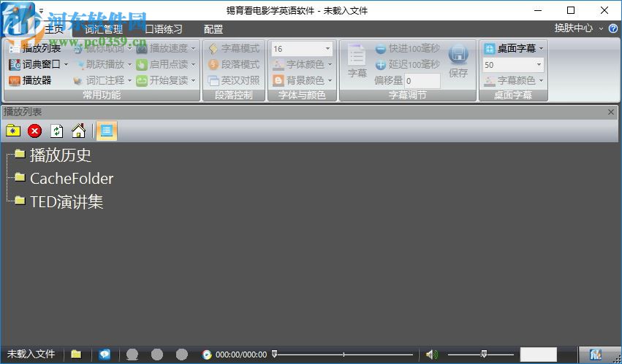Select the 段落模式 paragraph mode

point(234,64)
